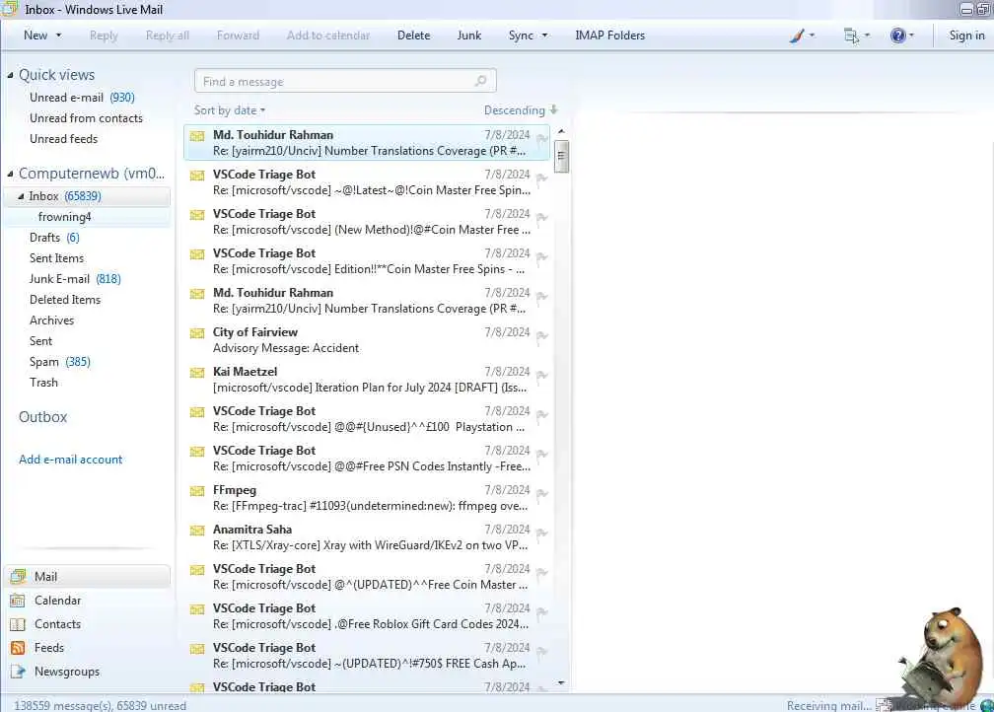Select the frowning4 subfolder
This screenshot has height=712, width=994.
(x=65, y=217)
